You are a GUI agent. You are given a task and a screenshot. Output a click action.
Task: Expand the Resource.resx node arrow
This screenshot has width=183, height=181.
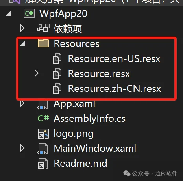pyautogui.click(x=37, y=73)
